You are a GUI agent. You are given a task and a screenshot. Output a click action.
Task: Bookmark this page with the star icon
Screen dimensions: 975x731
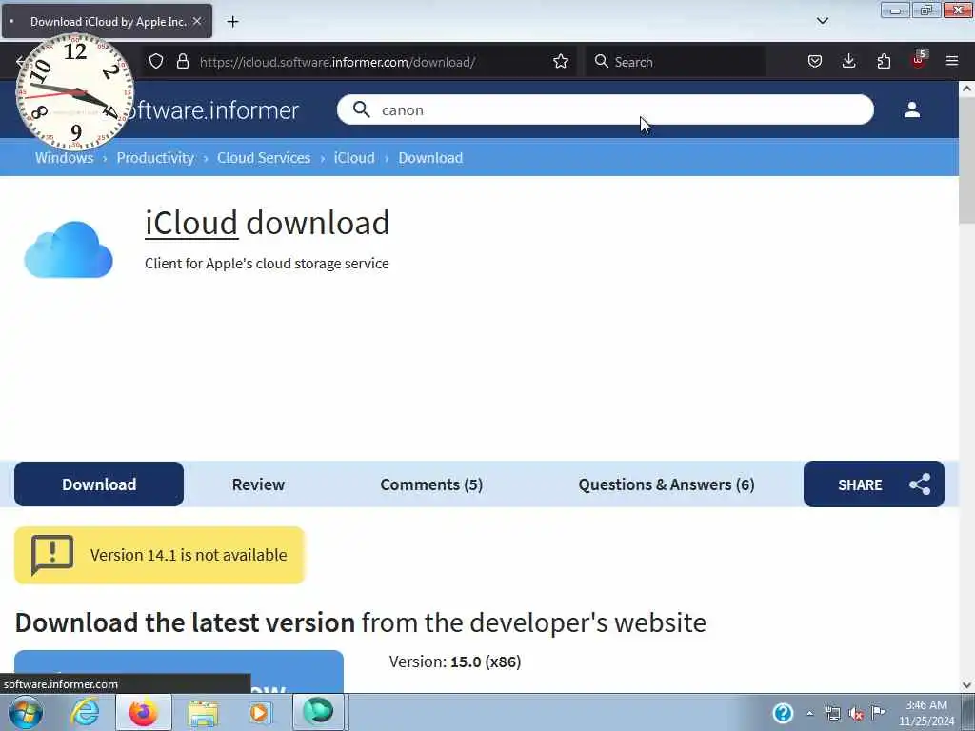560,62
